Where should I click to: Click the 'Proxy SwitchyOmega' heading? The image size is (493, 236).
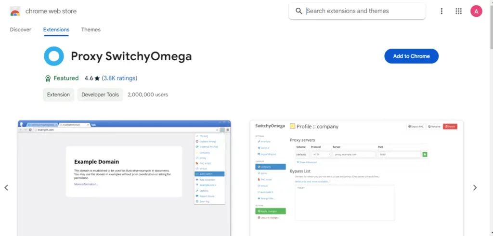(x=131, y=56)
